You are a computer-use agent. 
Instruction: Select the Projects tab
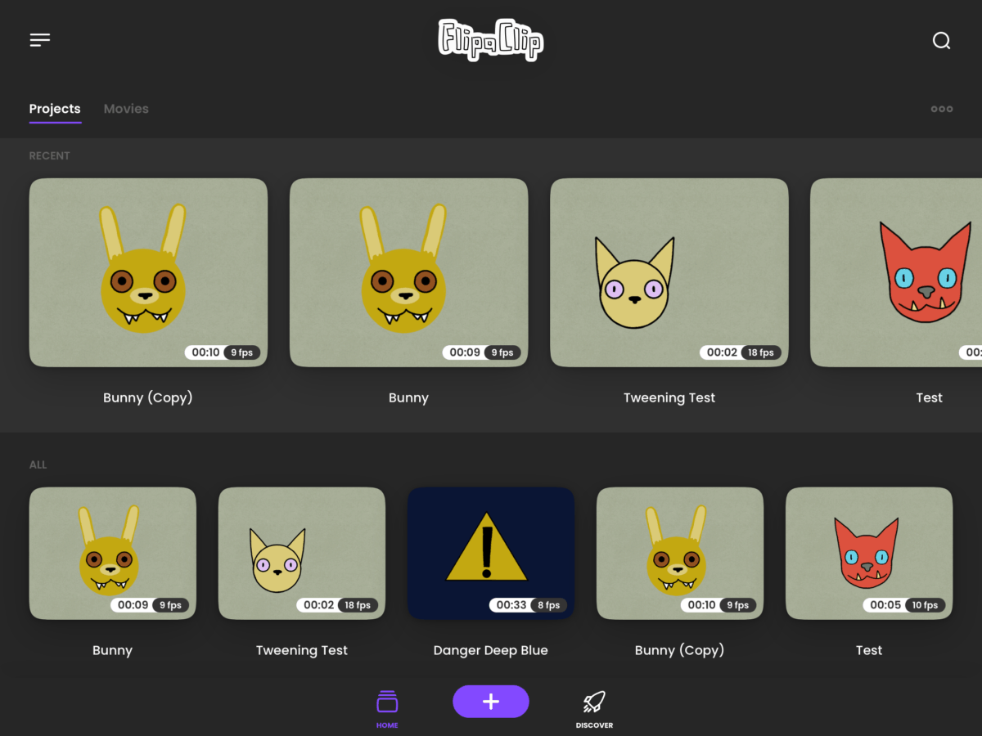pyautogui.click(x=55, y=108)
